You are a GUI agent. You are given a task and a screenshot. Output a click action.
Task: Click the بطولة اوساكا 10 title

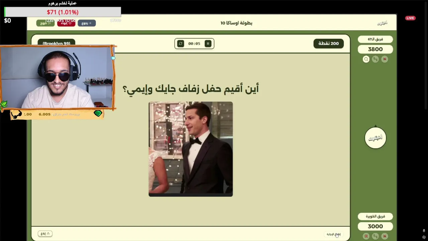(x=236, y=23)
